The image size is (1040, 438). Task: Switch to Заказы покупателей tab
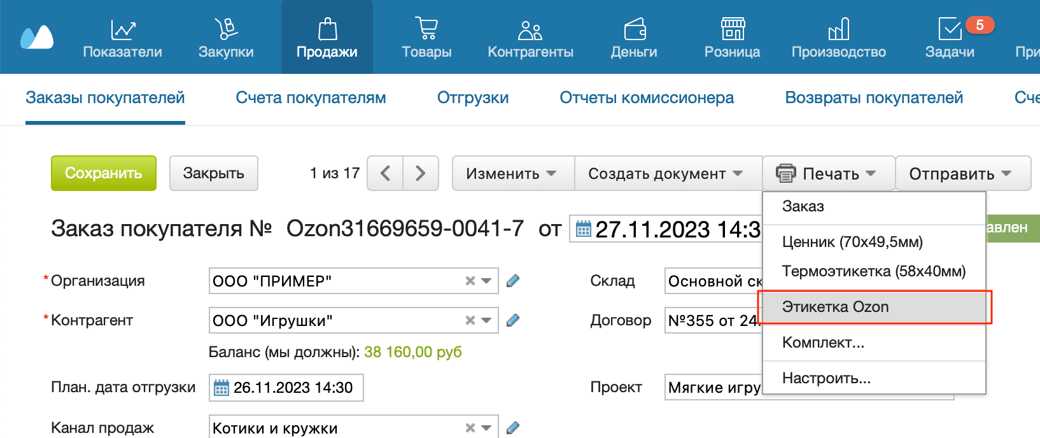point(105,97)
